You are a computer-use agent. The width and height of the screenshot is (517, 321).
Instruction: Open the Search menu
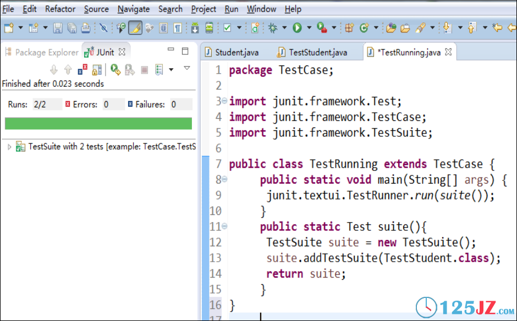point(170,9)
